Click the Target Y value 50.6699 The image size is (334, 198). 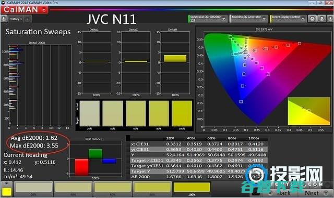click(195, 171)
